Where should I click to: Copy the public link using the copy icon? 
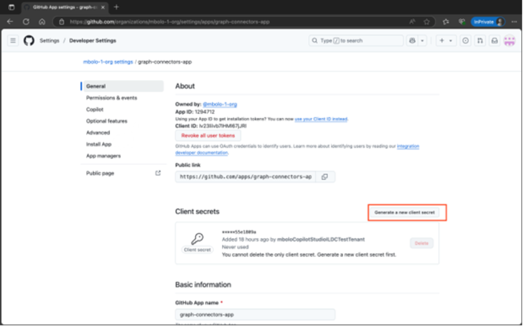tap(325, 176)
